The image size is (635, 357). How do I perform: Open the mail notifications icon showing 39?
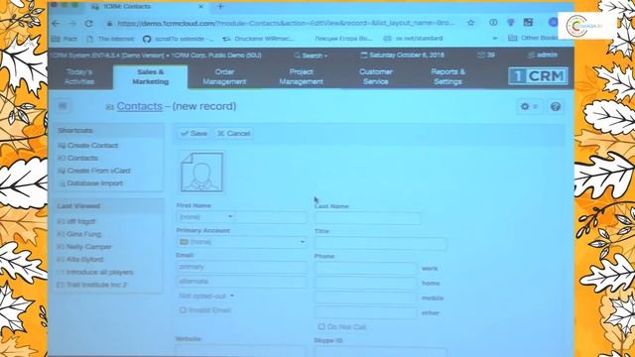pyautogui.click(x=486, y=55)
